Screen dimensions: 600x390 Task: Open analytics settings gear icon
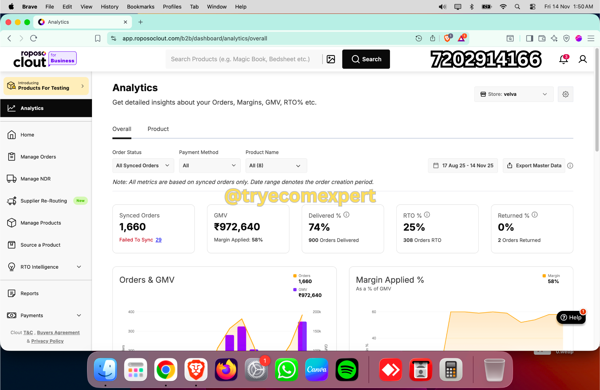tap(565, 94)
